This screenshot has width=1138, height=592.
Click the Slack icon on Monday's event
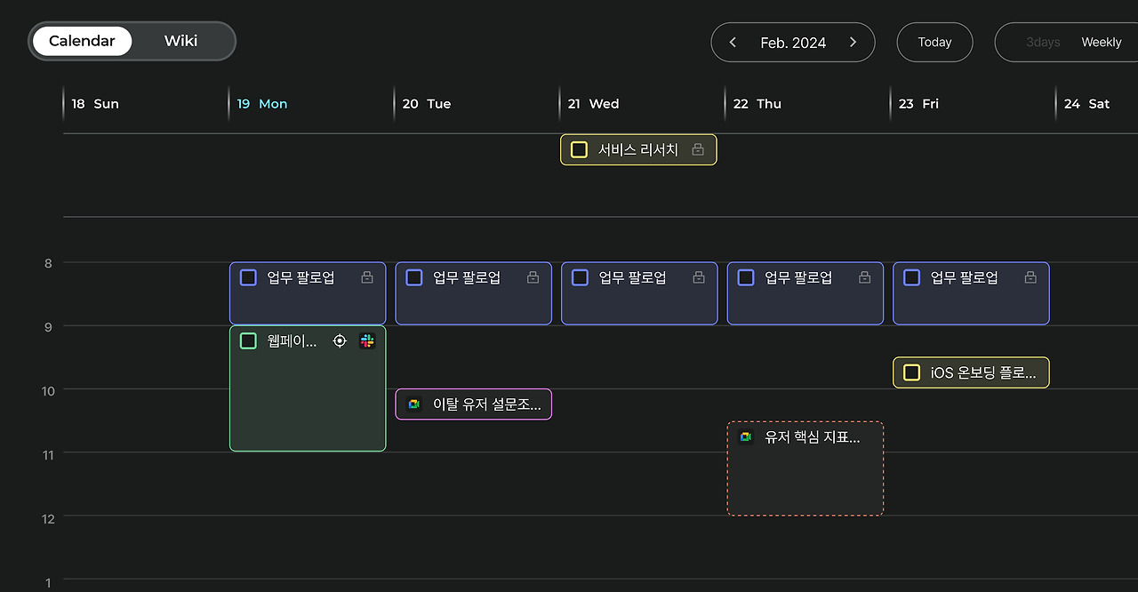tap(367, 341)
